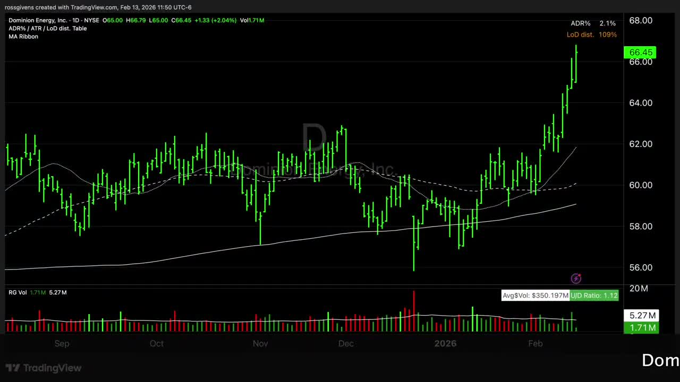Click the green 66.45 current price label
The width and height of the screenshot is (680, 382).
(640, 52)
